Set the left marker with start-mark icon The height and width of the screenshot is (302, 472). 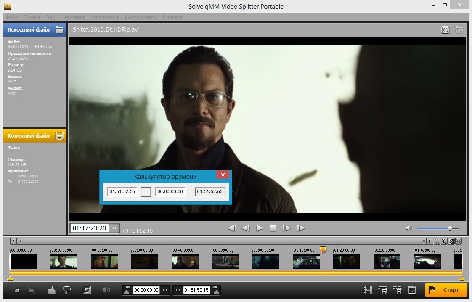[127, 290]
